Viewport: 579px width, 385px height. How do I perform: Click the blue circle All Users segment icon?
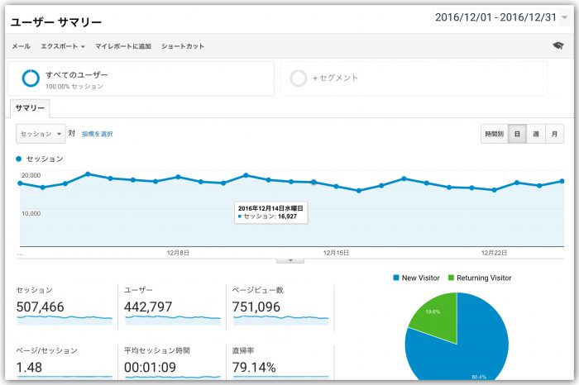tap(31, 78)
